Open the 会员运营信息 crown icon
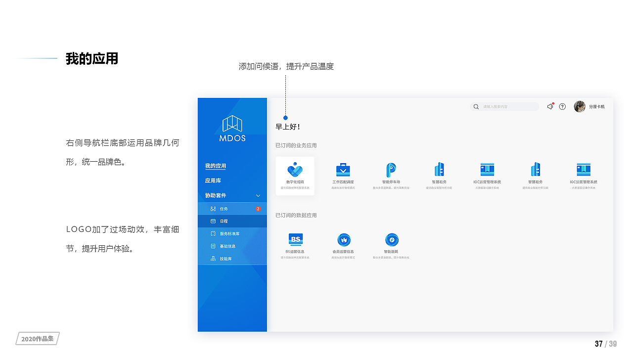This screenshot has width=633, height=356. click(344, 240)
